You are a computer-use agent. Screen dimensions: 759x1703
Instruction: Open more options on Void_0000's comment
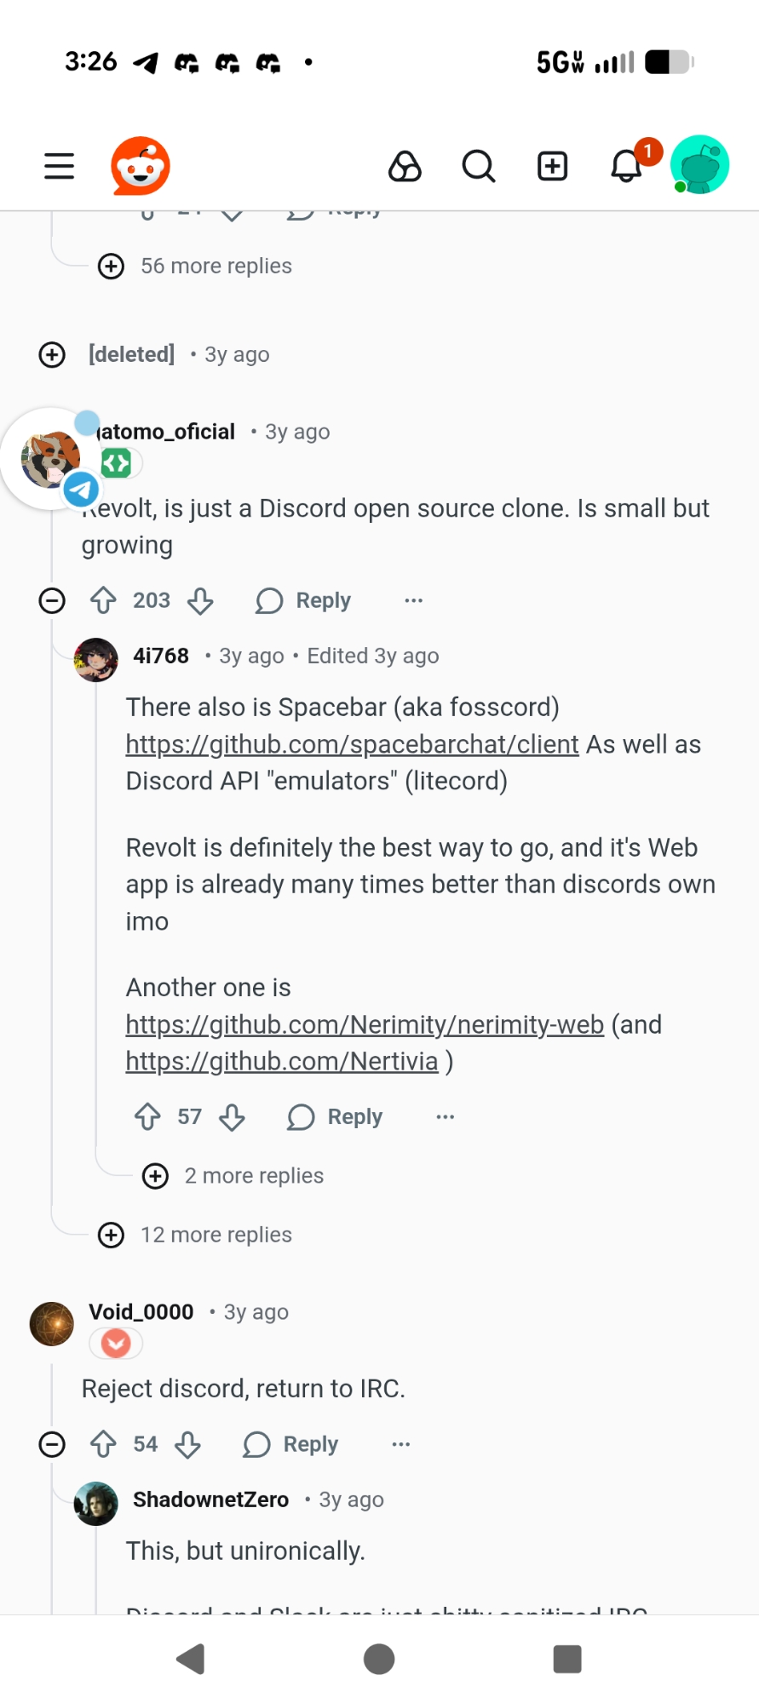[x=401, y=1444]
